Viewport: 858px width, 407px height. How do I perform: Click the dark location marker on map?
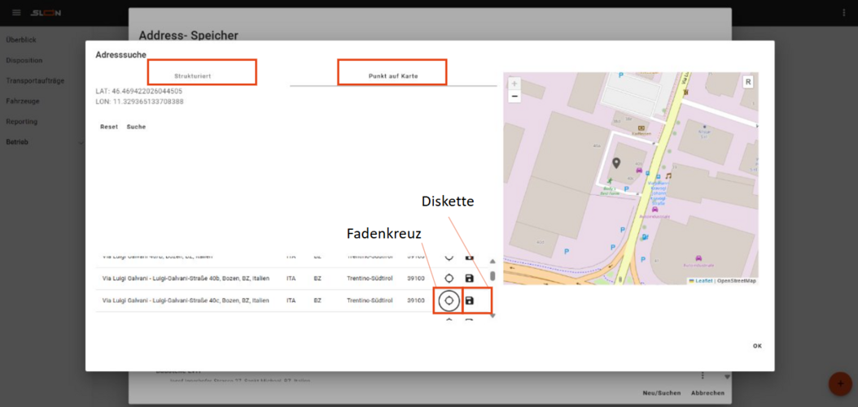[x=616, y=164]
